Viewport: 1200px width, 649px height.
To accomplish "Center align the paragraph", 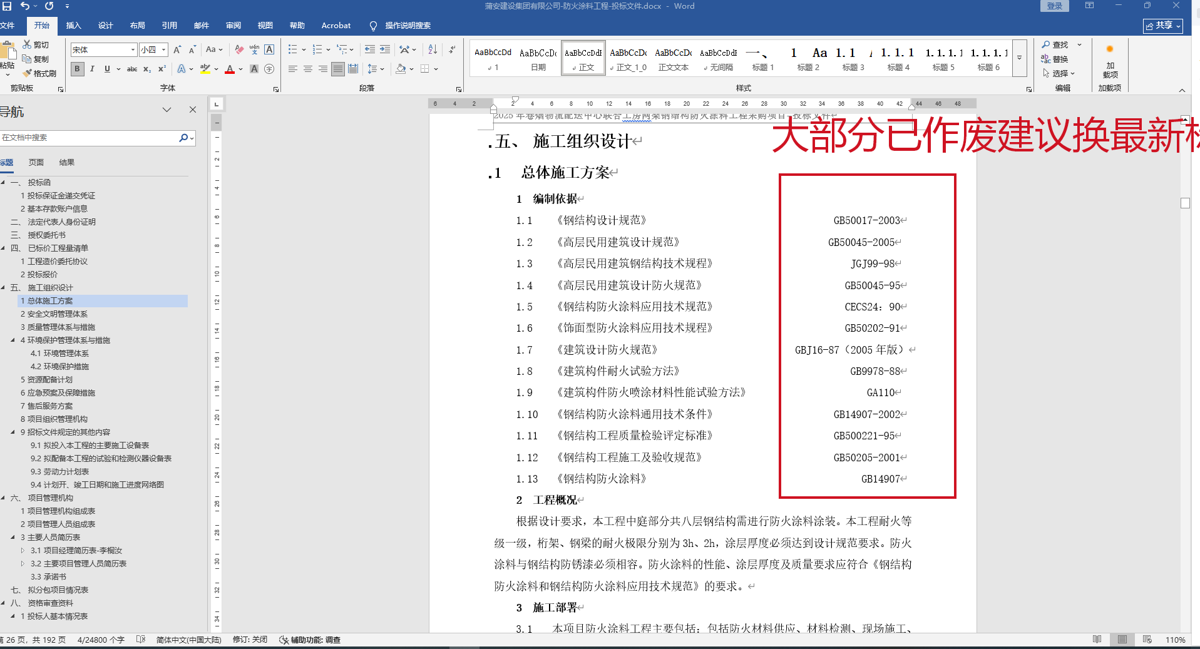I will pos(308,69).
